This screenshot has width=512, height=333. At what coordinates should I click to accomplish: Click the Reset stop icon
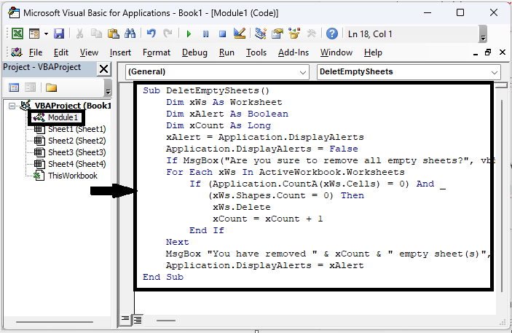pyautogui.click(x=222, y=34)
